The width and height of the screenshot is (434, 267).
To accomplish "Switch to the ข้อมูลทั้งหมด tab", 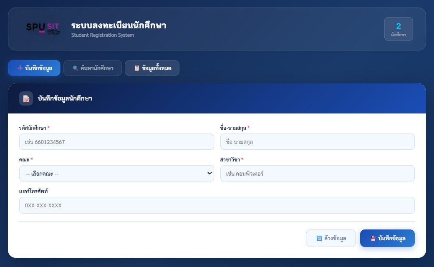I will 152,68.
